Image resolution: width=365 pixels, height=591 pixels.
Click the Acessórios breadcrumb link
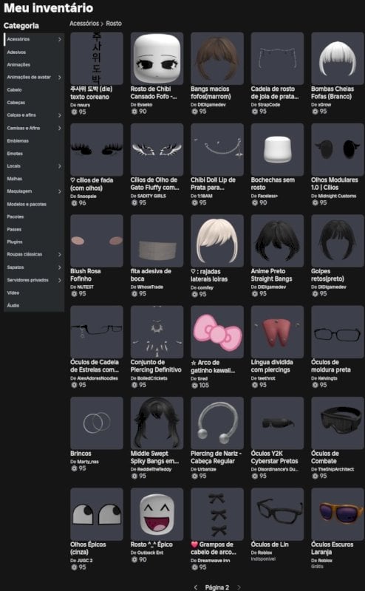point(84,24)
